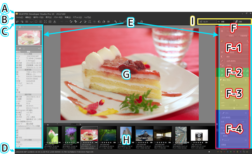Adjust the シャドー slider in sub-control panel
This screenshot has width=252, height=154.
click(x=234, y=108)
